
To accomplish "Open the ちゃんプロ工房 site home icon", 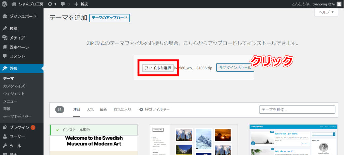I will (14, 4).
